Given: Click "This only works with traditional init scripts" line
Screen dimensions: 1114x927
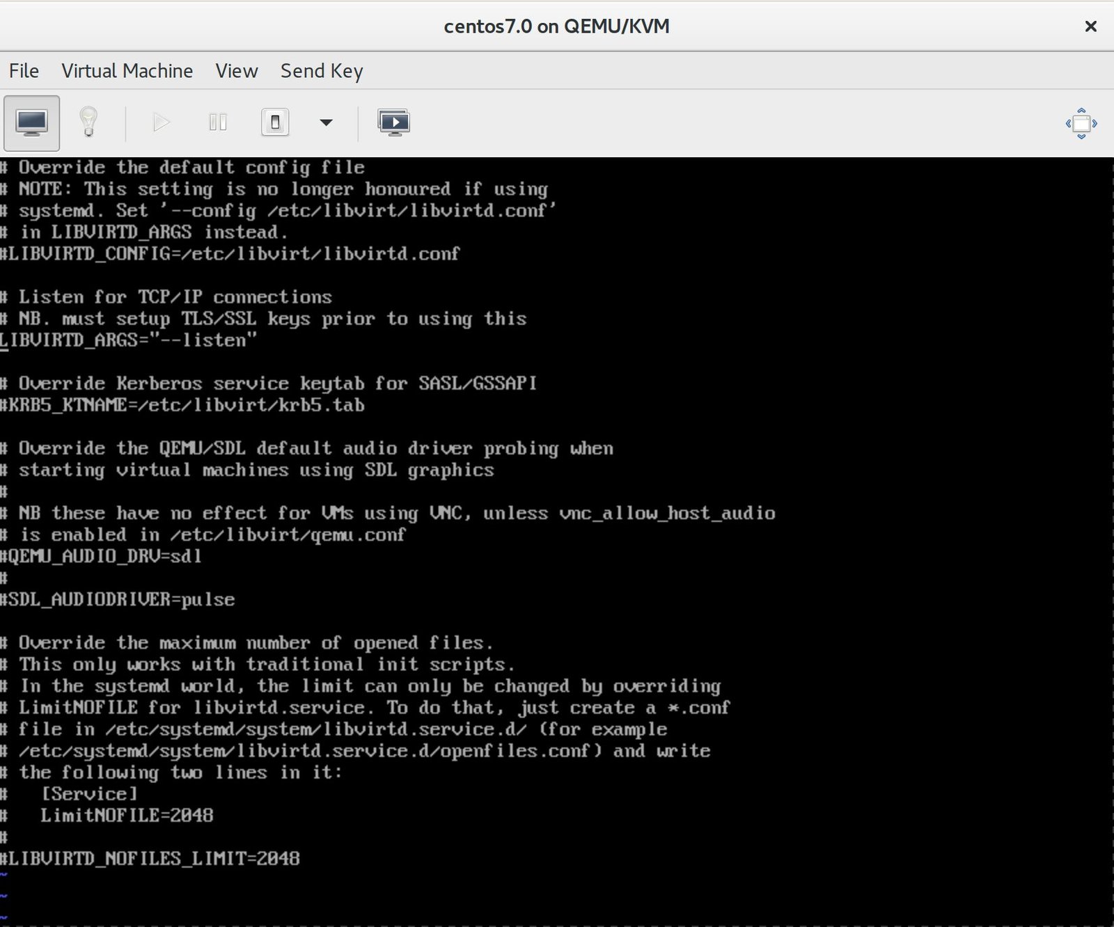Looking at the screenshot, I should 258,664.
